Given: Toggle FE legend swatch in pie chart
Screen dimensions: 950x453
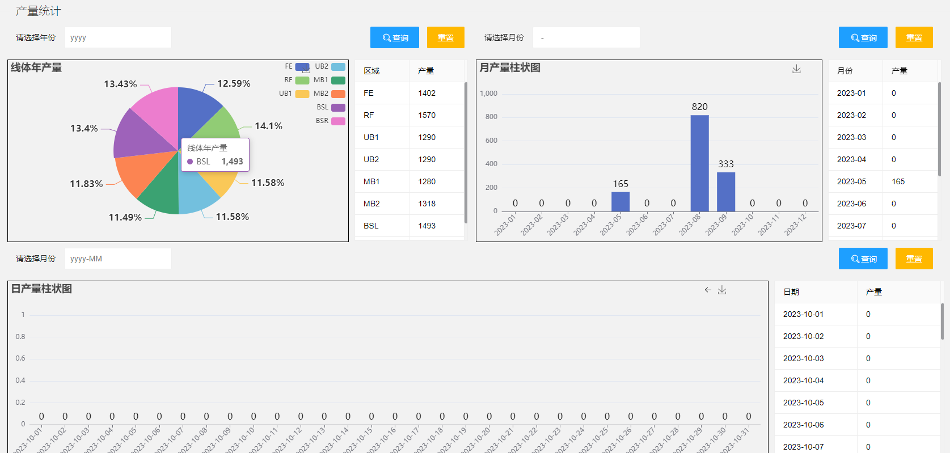Looking at the screenshot, I should 302,67.
